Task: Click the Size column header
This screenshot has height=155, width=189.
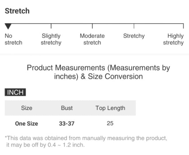Action: pos(27,108)
